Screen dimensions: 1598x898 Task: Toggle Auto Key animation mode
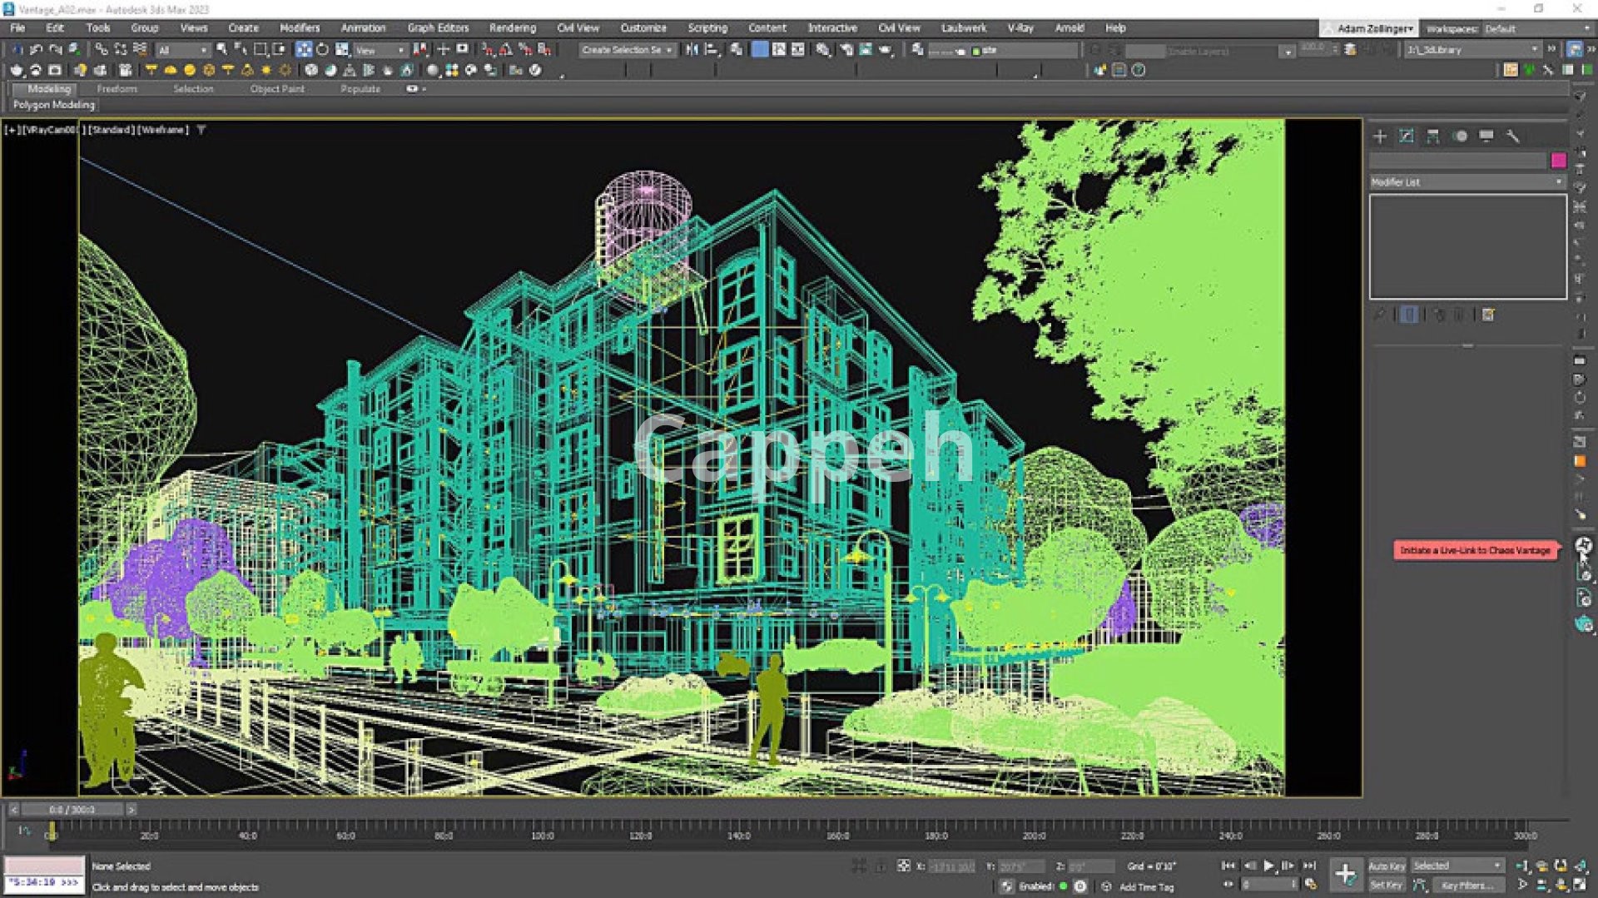tap(1386, 866)
